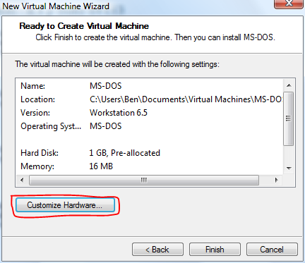Open the Customize Hardware dialog
305x263 pixels.
[65, 205]
